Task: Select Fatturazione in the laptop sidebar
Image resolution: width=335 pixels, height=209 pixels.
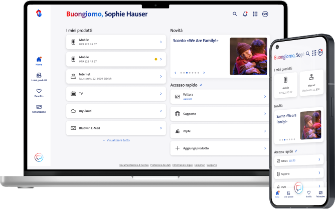Action: (39, 108)
